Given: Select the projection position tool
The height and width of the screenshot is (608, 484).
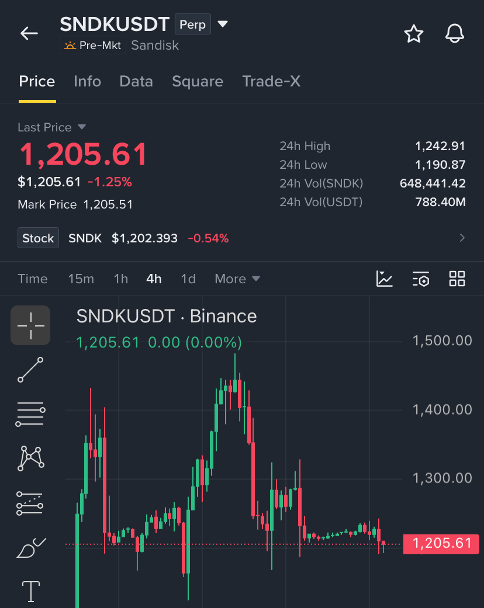Looking at the screenshot, I should click(30, 503).
